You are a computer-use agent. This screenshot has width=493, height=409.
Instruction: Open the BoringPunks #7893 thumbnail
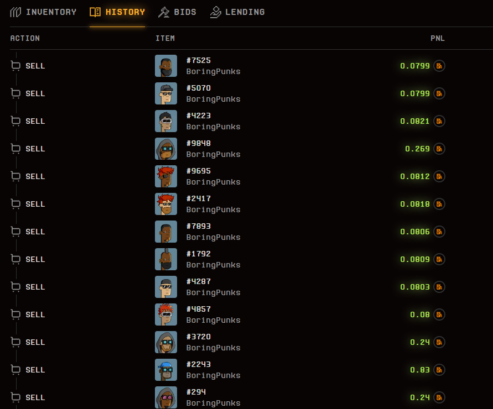pos(166,232)
